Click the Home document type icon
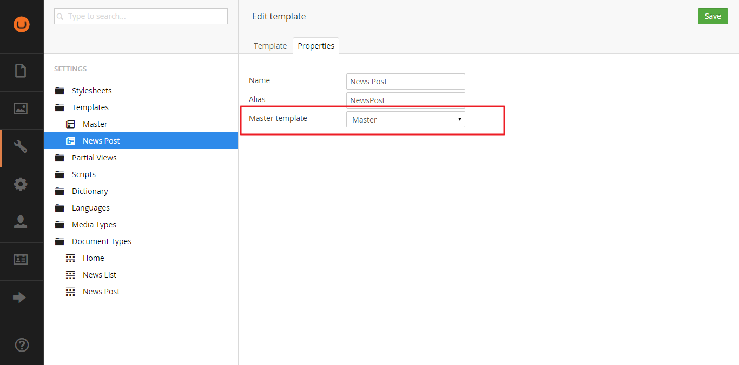This screenshot has height=365, width=739. (70, 258)
